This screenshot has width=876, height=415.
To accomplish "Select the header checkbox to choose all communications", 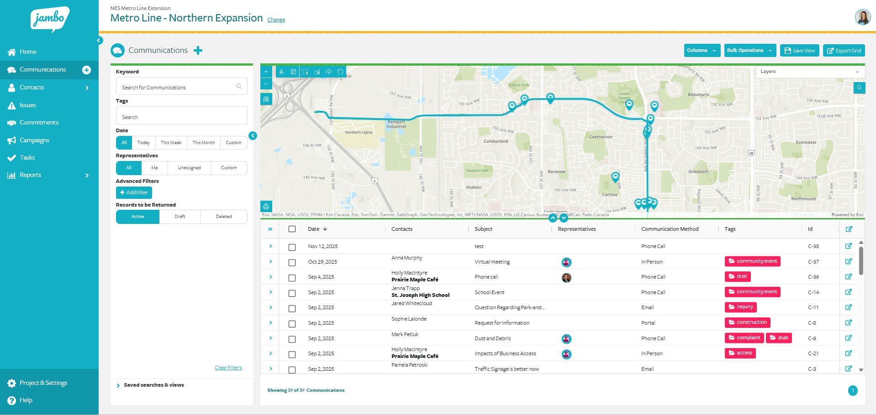I will click(292, 229).
